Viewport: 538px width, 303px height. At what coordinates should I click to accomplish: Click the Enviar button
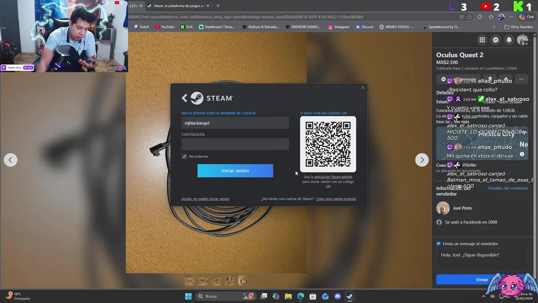482,279
